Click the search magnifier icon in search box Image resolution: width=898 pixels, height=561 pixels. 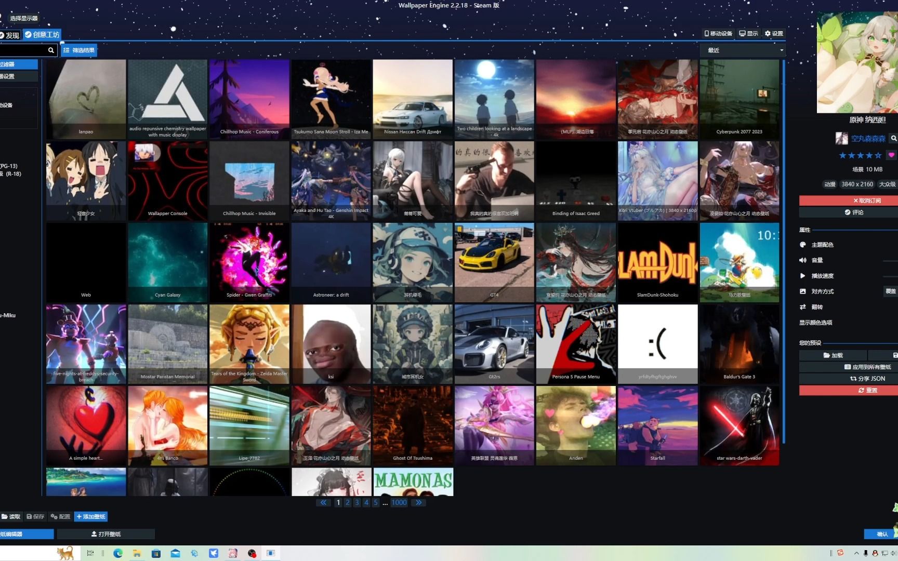pos(51,50)
